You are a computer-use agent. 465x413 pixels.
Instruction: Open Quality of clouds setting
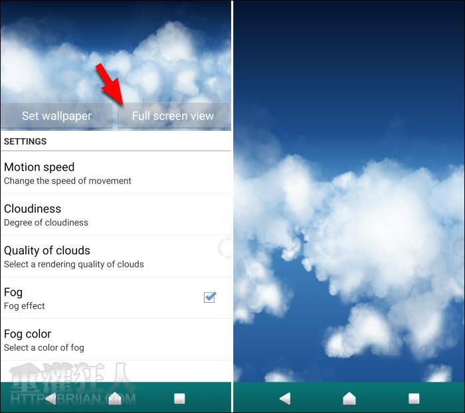[116, 256]
